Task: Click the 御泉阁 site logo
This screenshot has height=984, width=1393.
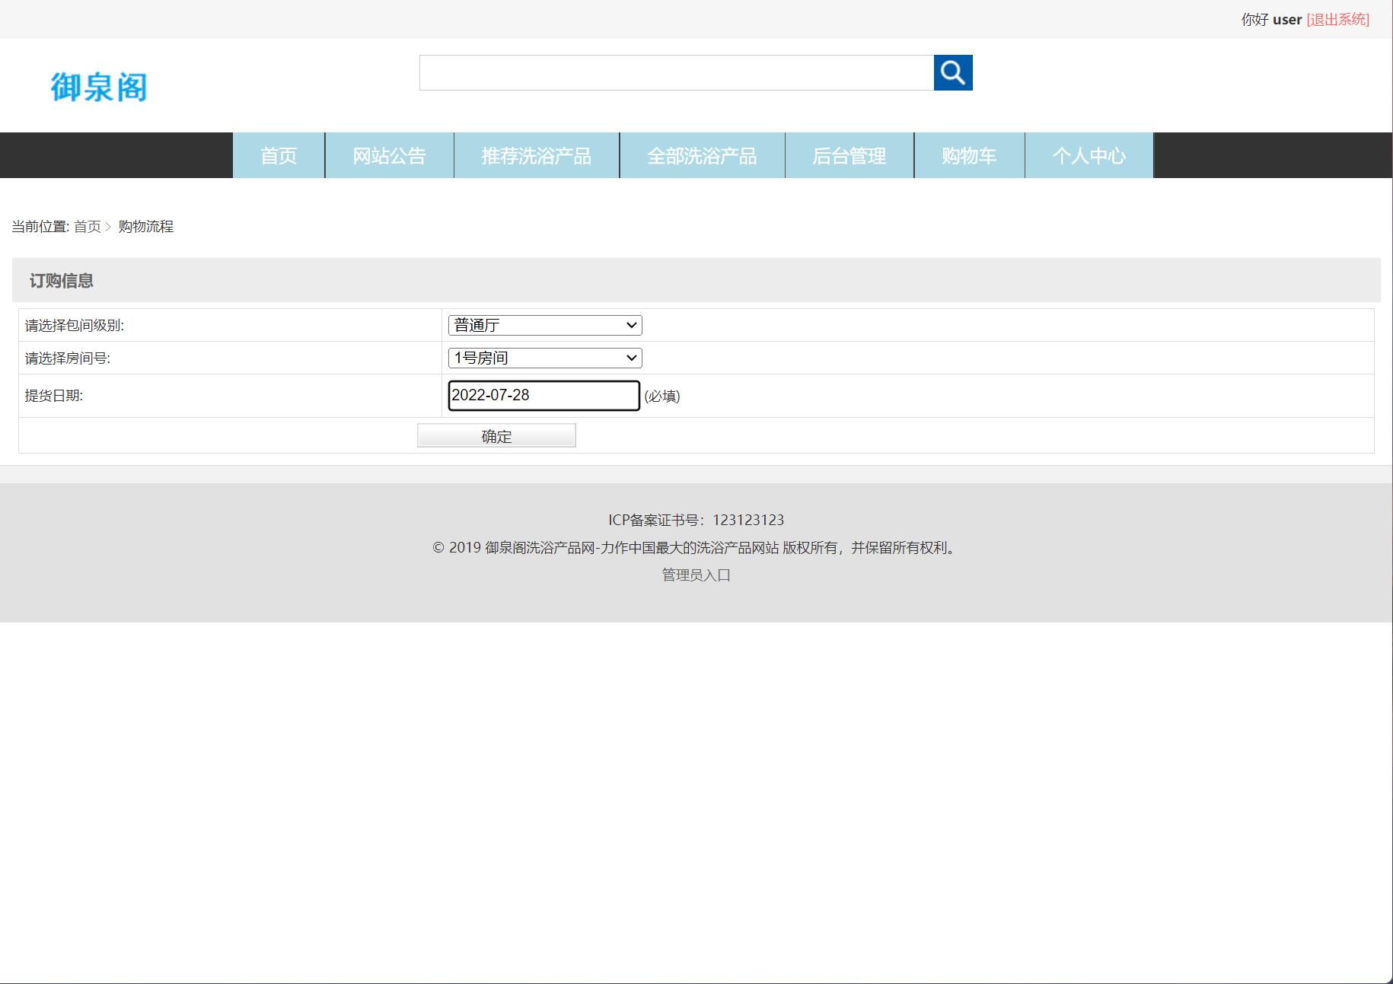Action: coord(99,87)
